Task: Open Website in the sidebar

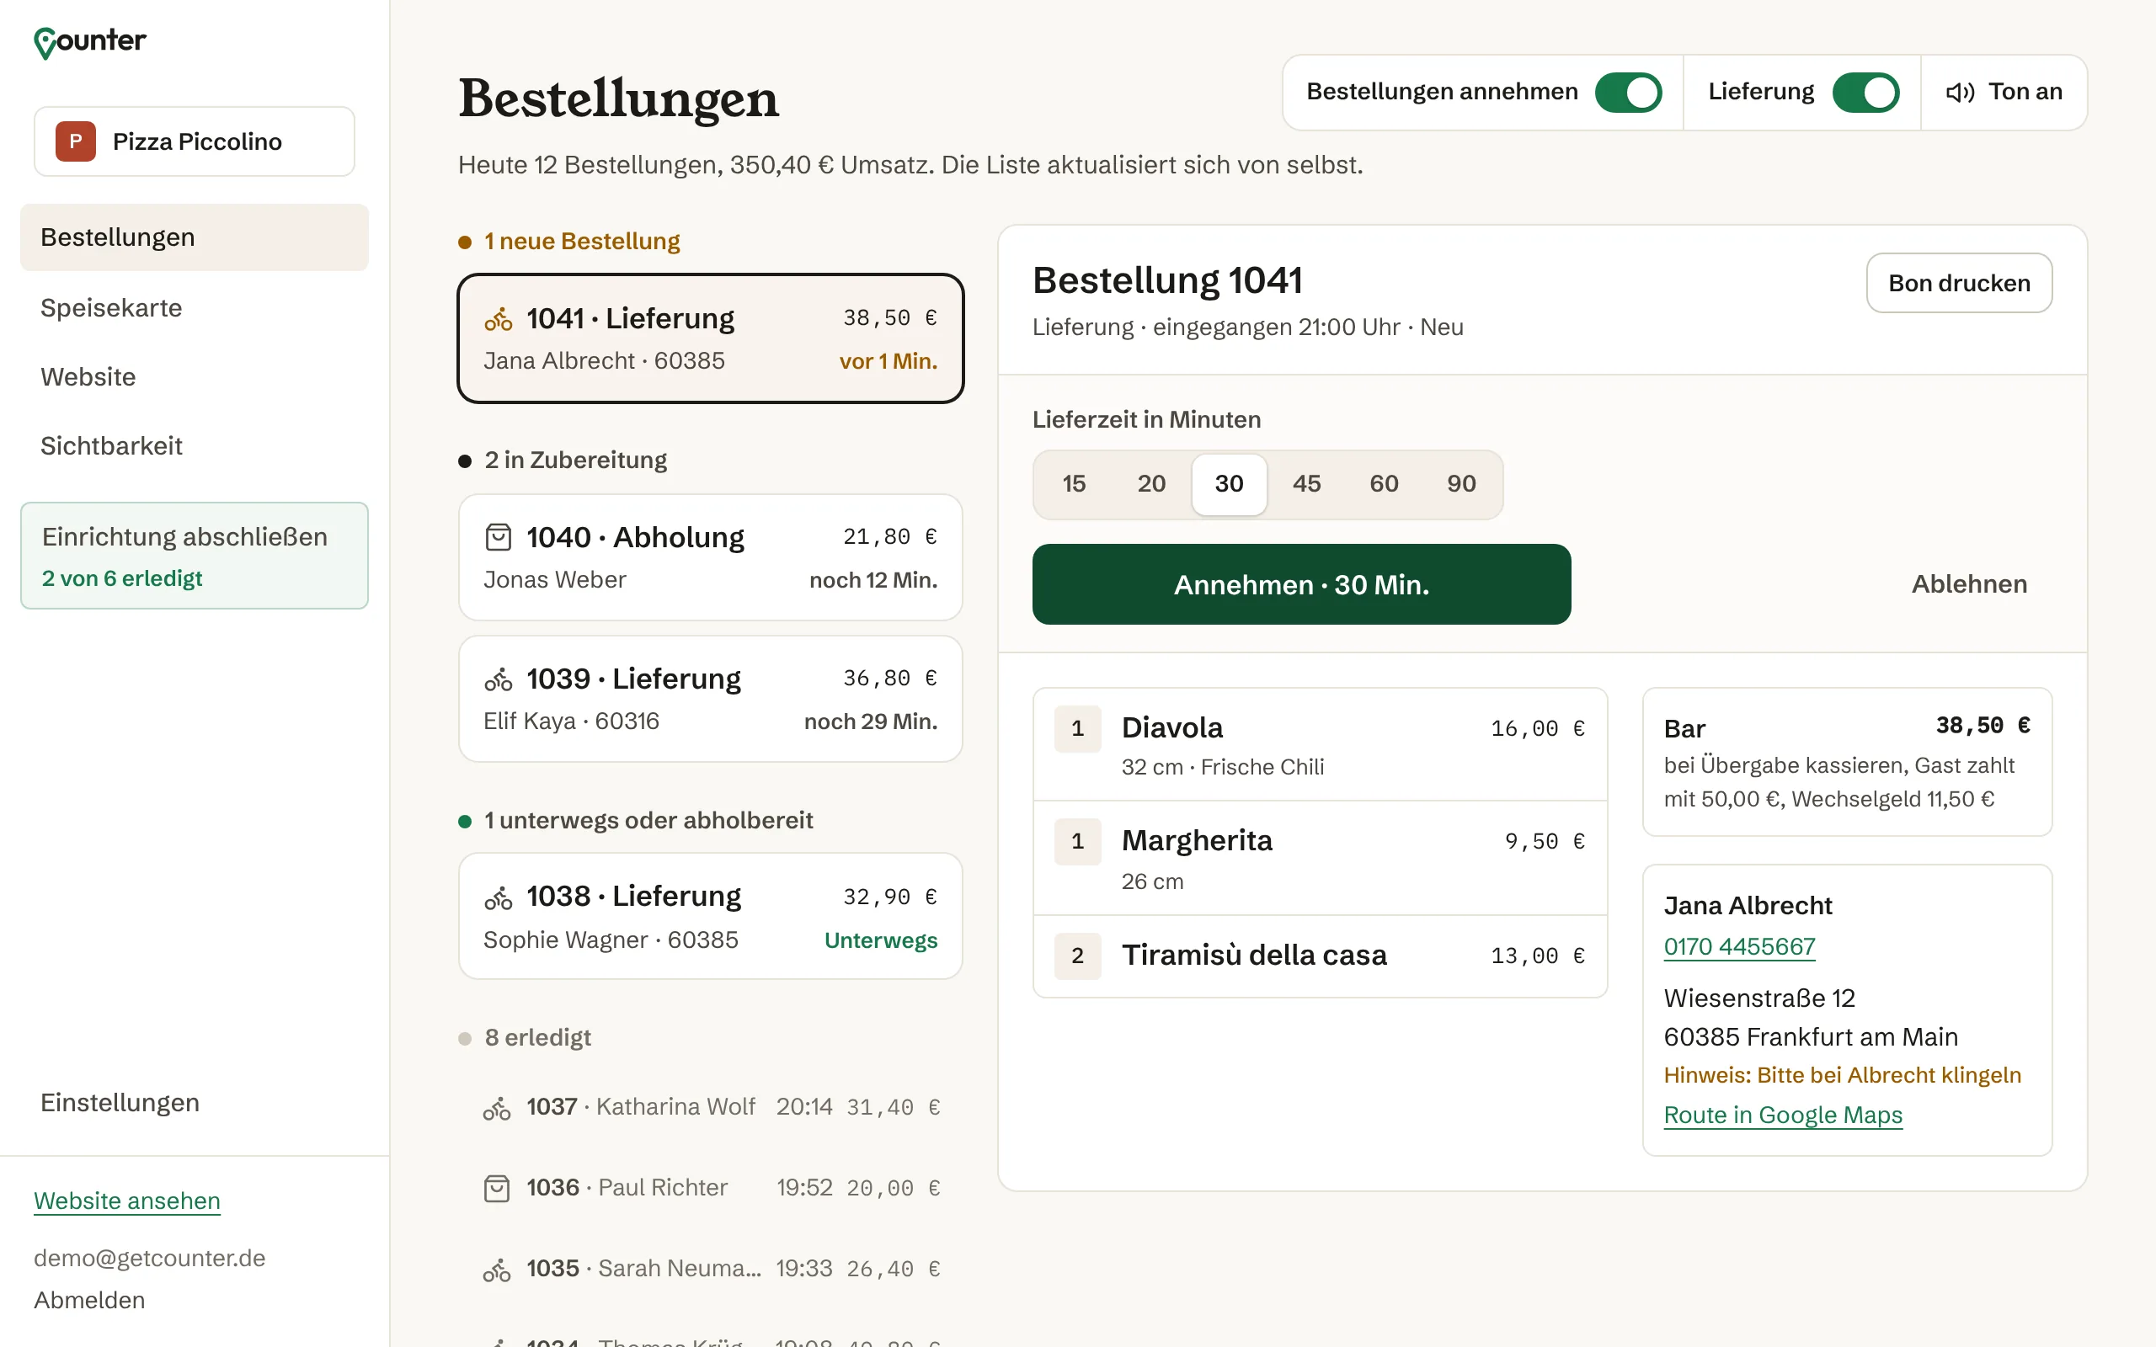Action: click(195, 377)
